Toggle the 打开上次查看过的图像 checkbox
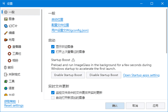The height and width of the screenshot is (112, 168). 53,52
